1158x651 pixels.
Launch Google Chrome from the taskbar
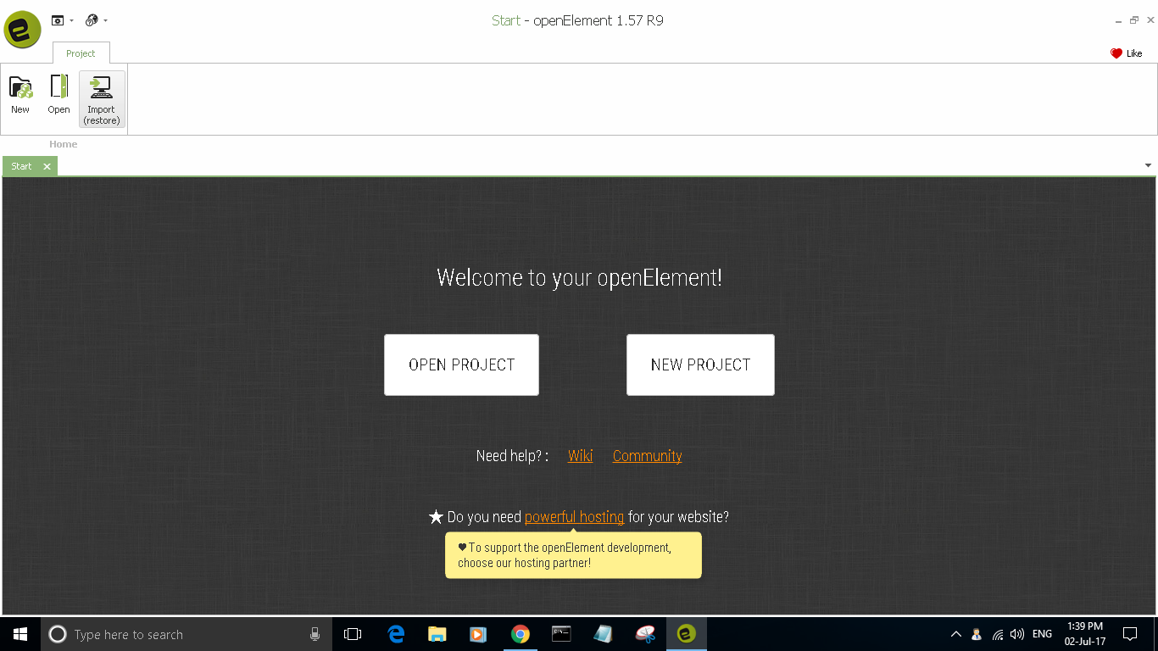point(520,634)
